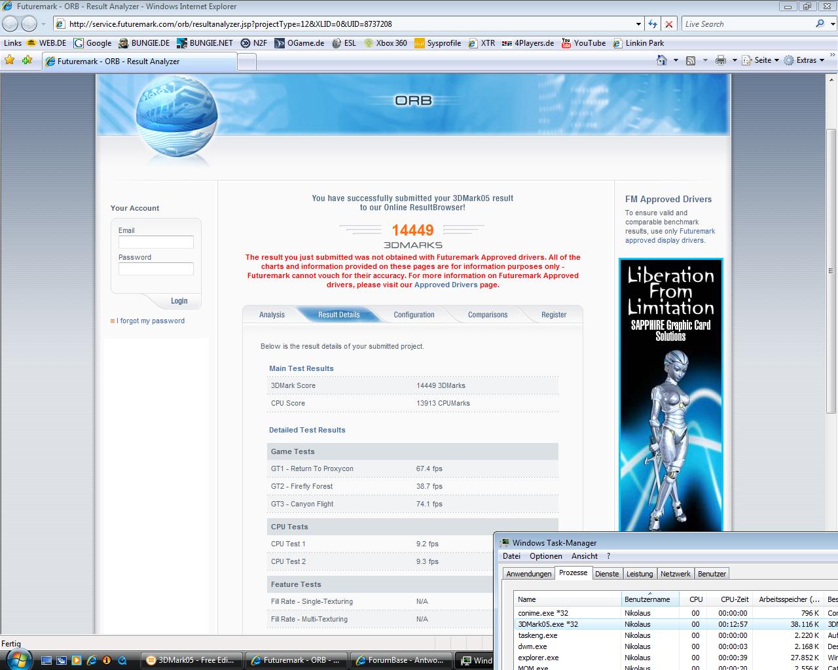Open the ESL favorites link
This screenshot has height=670, width=838.
344,43
